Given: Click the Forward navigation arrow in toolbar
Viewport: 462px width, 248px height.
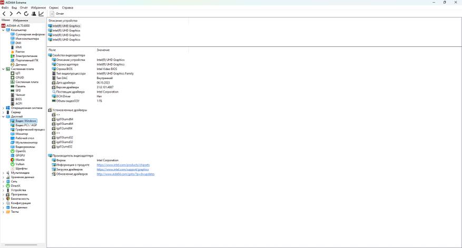Looking at the screenshot, I should (11, 14).
